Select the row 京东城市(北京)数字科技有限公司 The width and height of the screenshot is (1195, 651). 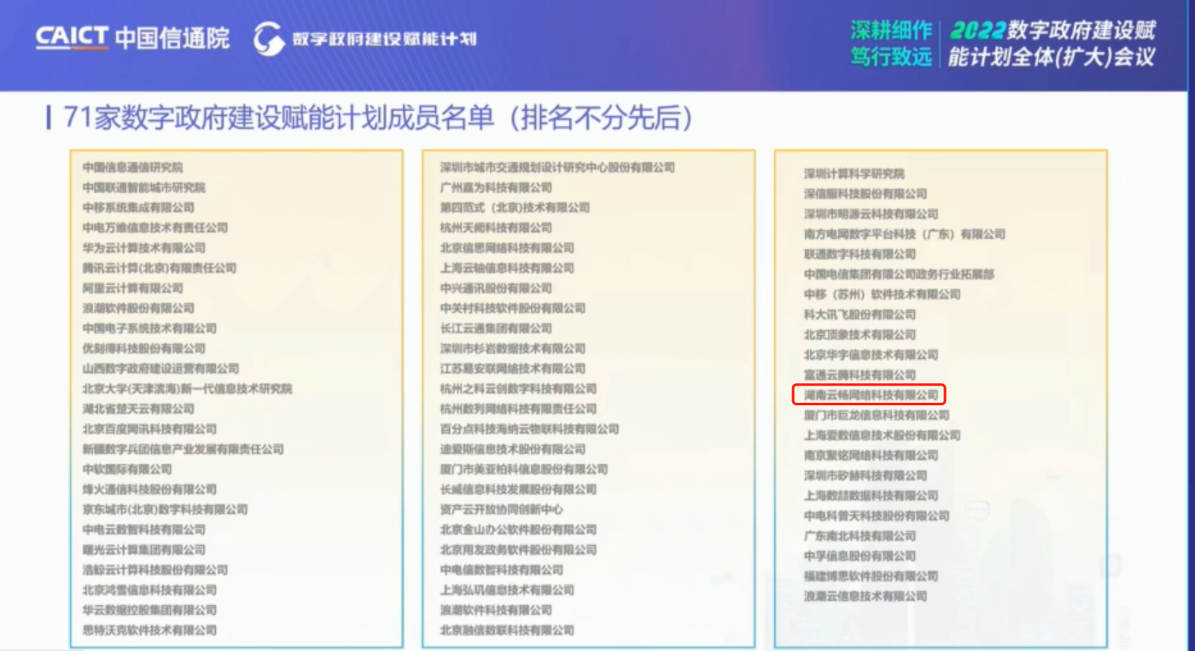(165, 509)
